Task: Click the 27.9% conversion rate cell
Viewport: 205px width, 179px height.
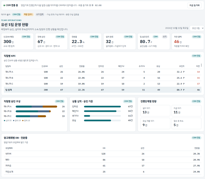Action: point(197,166)
